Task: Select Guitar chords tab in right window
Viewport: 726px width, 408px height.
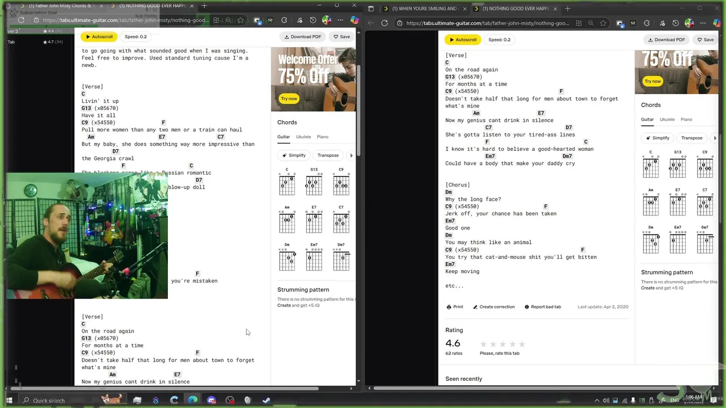Action: (647, 120)
